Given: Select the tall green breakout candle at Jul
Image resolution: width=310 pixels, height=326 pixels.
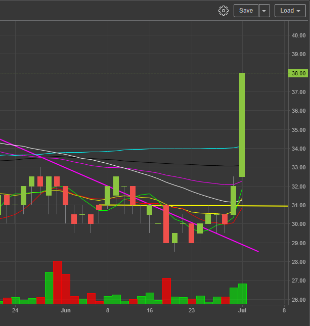Looking at the screenshot, I should (242, 125).
